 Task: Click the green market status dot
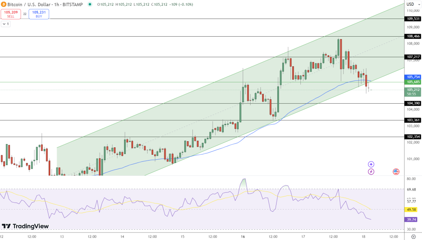pos(90,4)
